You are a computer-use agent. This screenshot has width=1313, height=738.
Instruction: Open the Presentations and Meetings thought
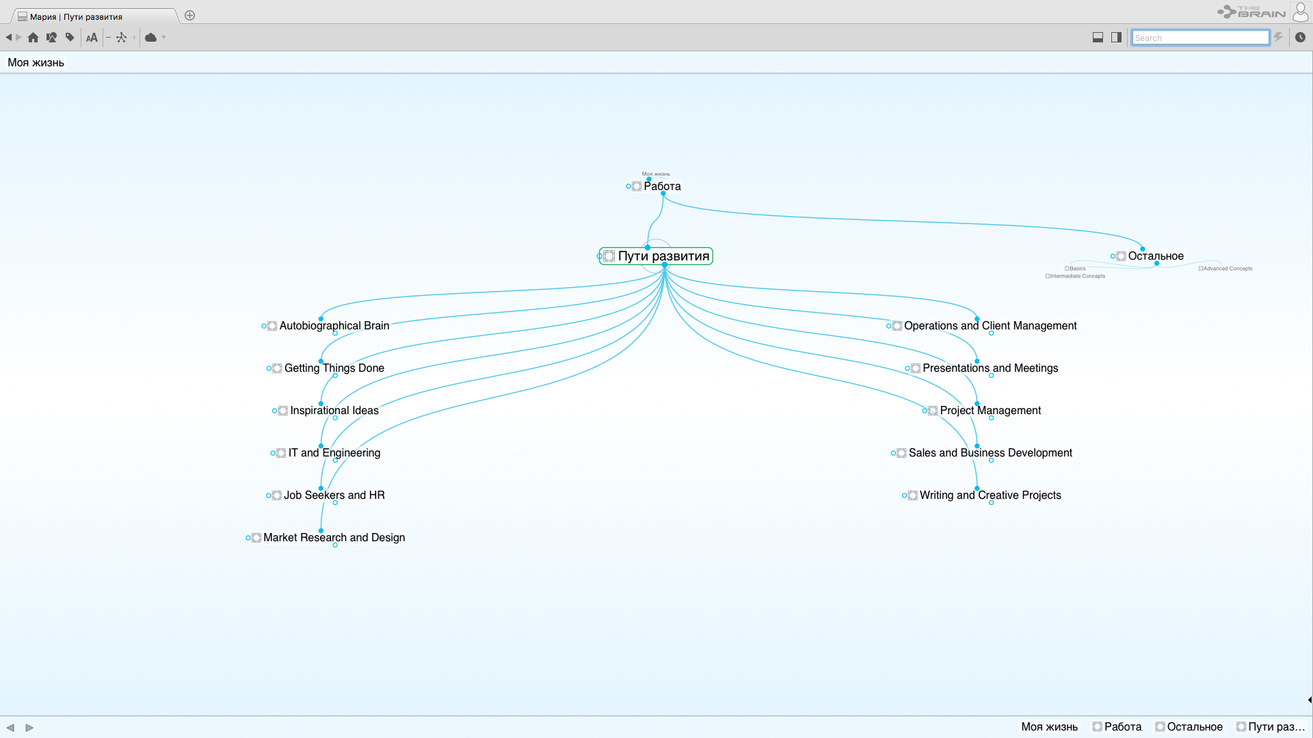[990, 368]
